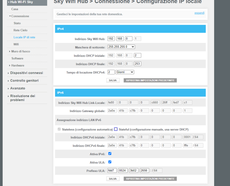Click the Indirizzo DHCP finale last octet field
This screenshot has width=230, height=186.
coord(137,64)
